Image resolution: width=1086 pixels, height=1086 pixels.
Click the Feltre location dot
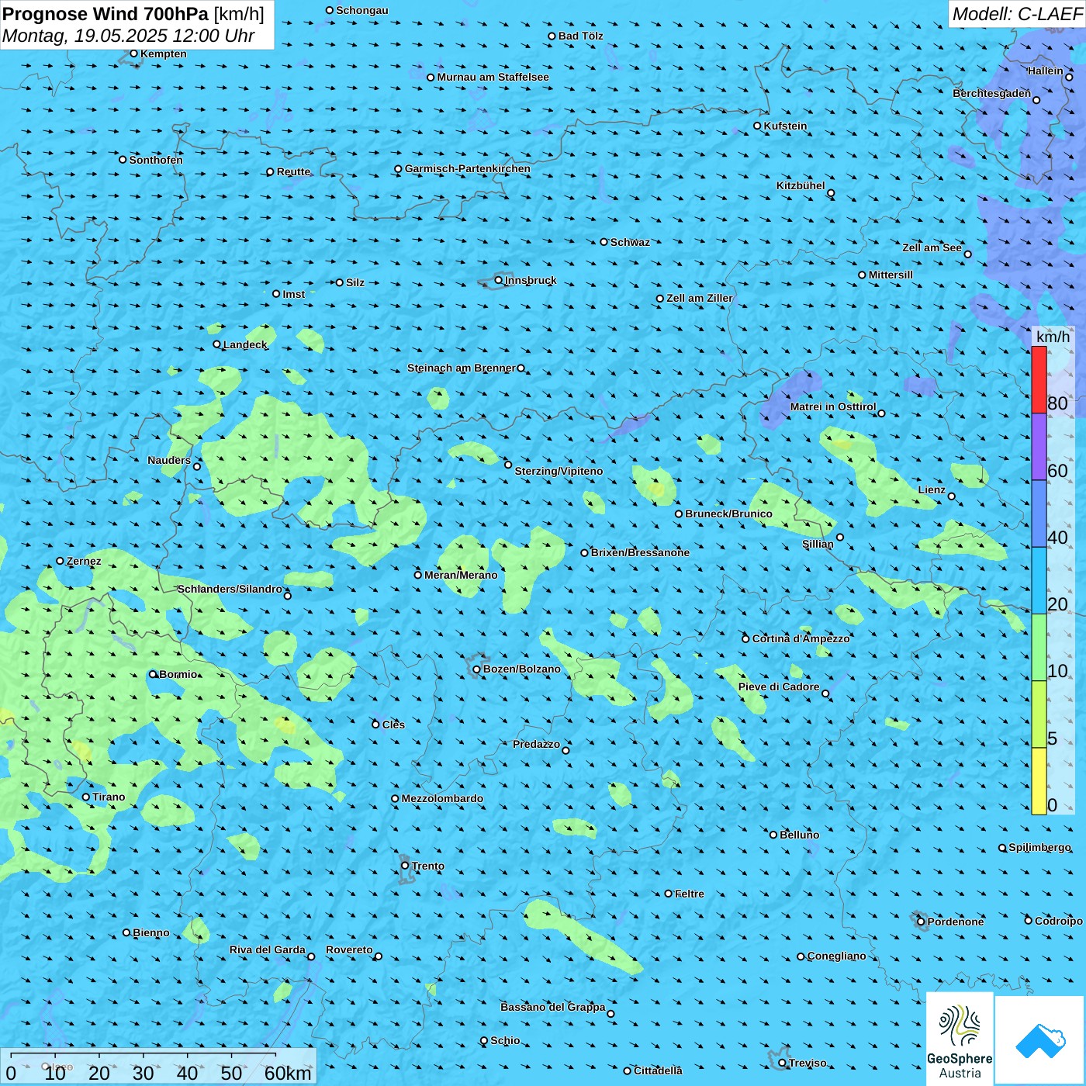(x=669, y=894)
